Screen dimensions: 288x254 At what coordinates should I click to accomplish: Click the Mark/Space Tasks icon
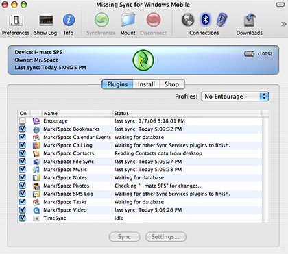click(x=36, y=202)
